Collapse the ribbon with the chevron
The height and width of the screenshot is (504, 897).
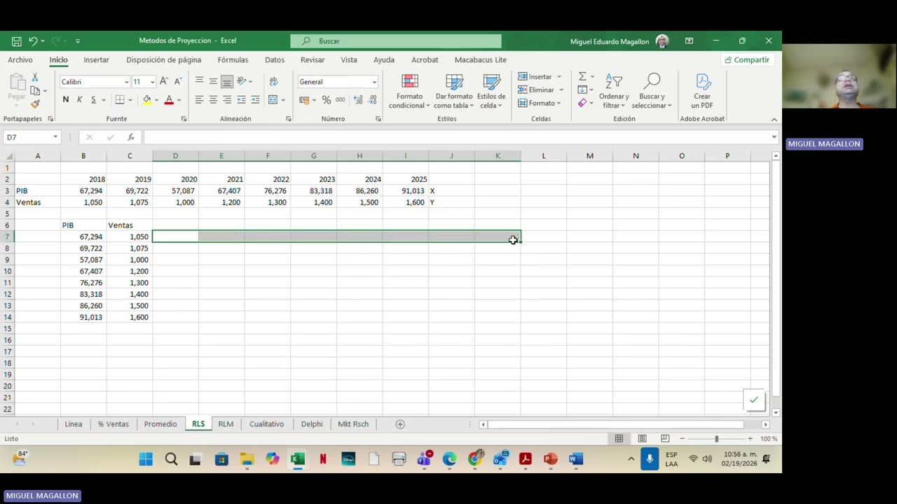tap(774, 120)
